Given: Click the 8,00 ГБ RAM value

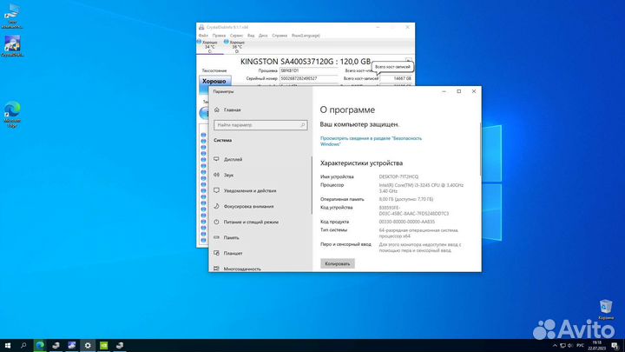Looking at the screenshot, I should click(405, 199).
